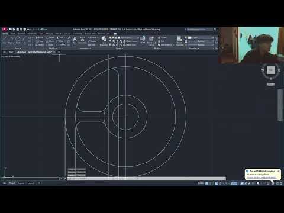Choose the Mirror command
Image resolution: width=284 pixels, height=213 pixels.
[x=50, y=41]
